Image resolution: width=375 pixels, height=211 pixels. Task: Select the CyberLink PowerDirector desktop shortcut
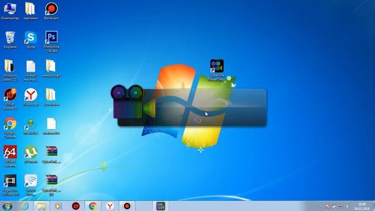(x=217, y=70)
